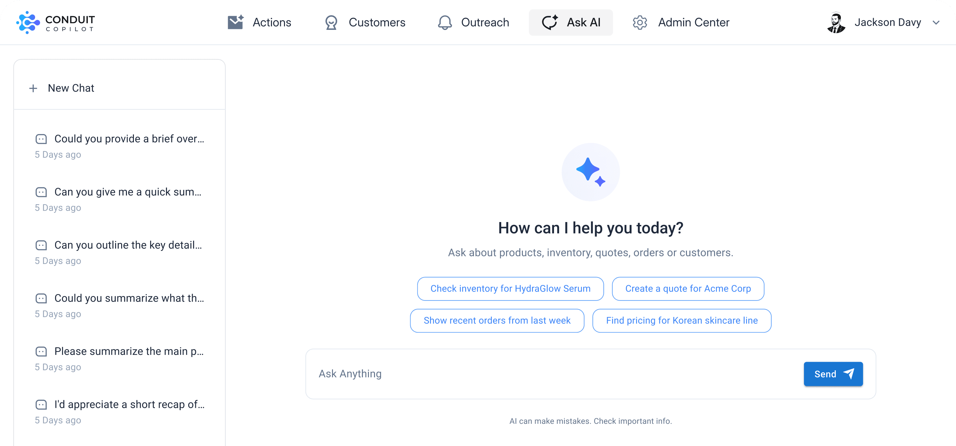This screenshot has height=446, width=956.
Task: Choose 'Create a quote for Acme Corp'
Action: (x=688, y=289)
